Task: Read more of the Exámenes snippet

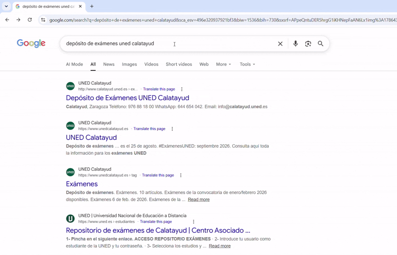Action: tap(199, 199)
